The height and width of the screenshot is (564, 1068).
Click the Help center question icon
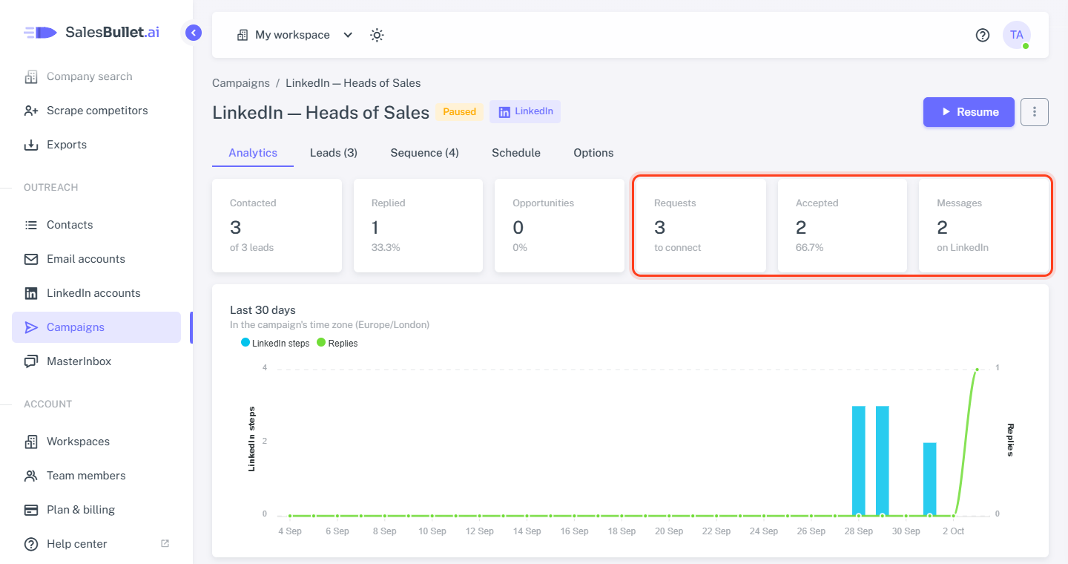[31, 544]
